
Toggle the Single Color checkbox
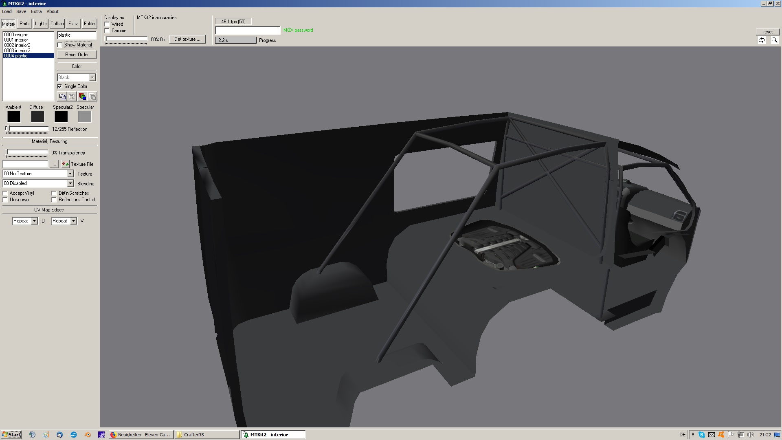[x=60, y=86]
